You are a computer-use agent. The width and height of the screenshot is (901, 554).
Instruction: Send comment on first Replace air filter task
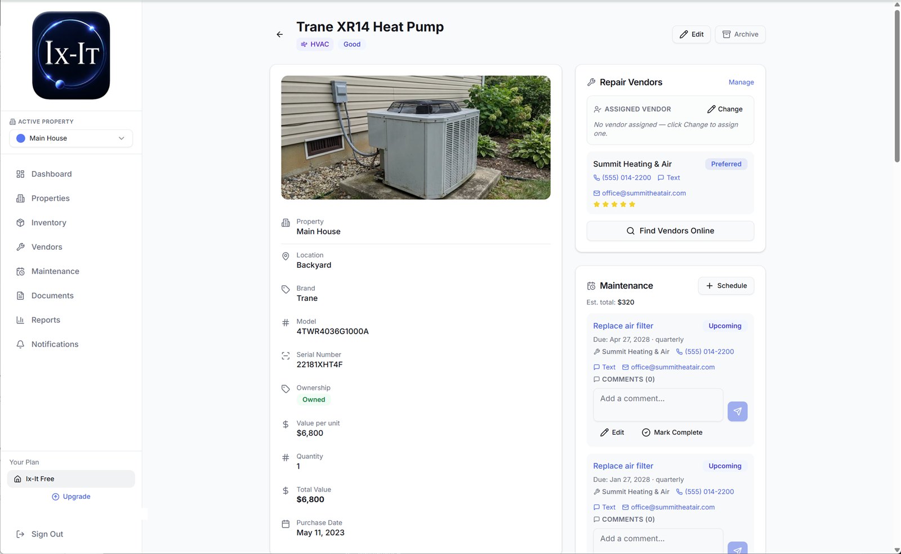(x=737, y=411)
